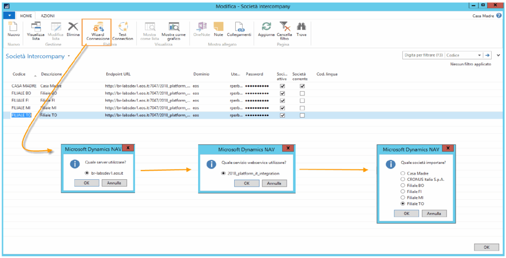
Task: Select the CASA MADRE code cell
Action: (24, 86)
